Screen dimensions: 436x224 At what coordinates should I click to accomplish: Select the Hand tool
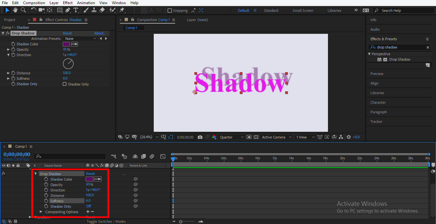(x=15, y=10)
